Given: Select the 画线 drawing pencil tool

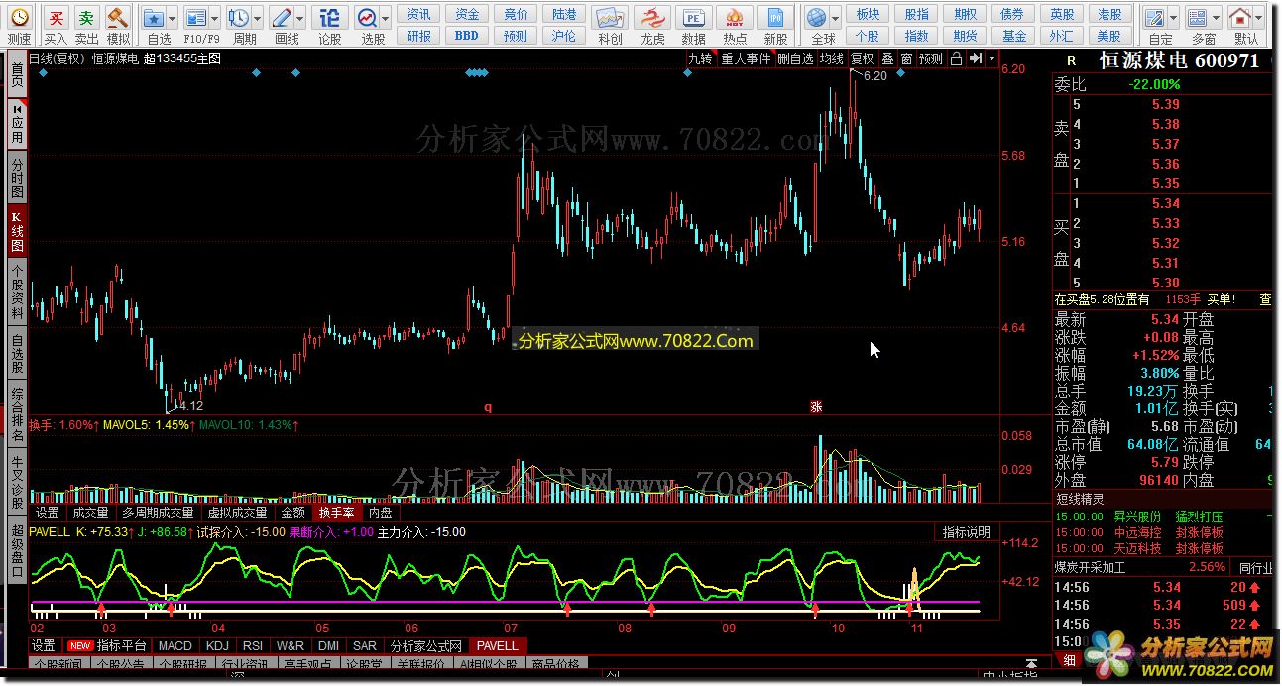Looking at the screenshot, I should 282,18.
